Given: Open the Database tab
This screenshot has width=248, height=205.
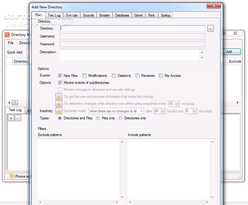Looking at the screenshot, I should coord(122,15).
